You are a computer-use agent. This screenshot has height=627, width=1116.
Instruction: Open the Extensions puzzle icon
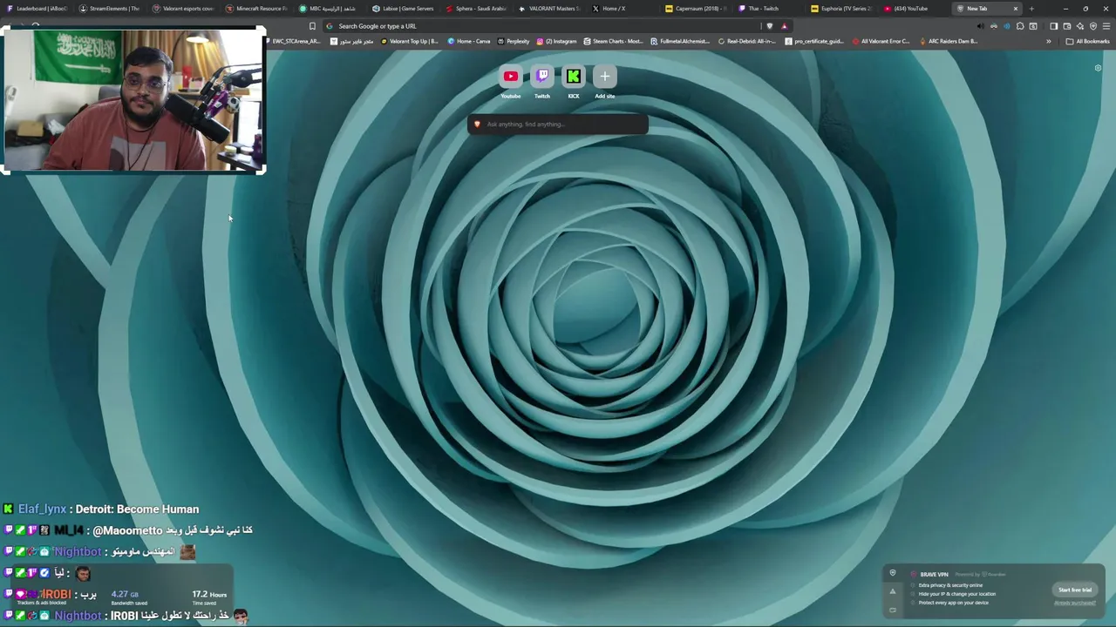1020,26
